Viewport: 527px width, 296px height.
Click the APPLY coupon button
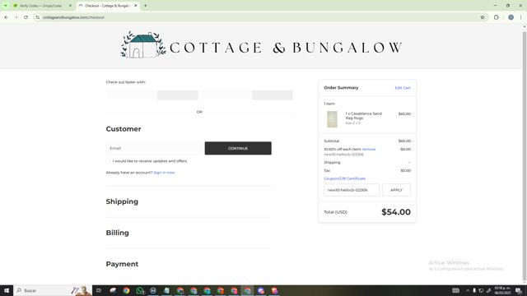tap(396, 190)
